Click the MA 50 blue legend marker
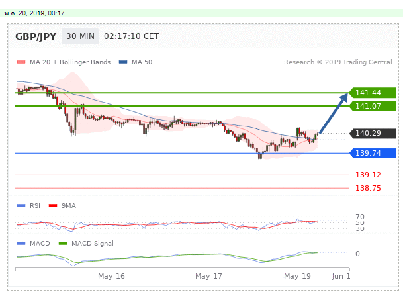 [123, 62]
